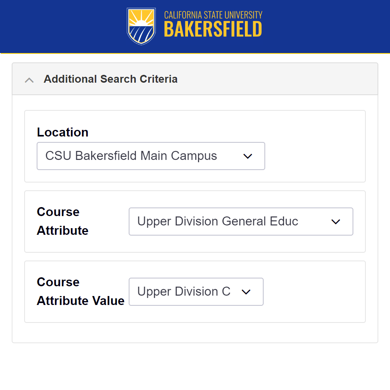Click the chevron inside the Location dropdown
The image size is (390, 390).
[x=248, y=156]
